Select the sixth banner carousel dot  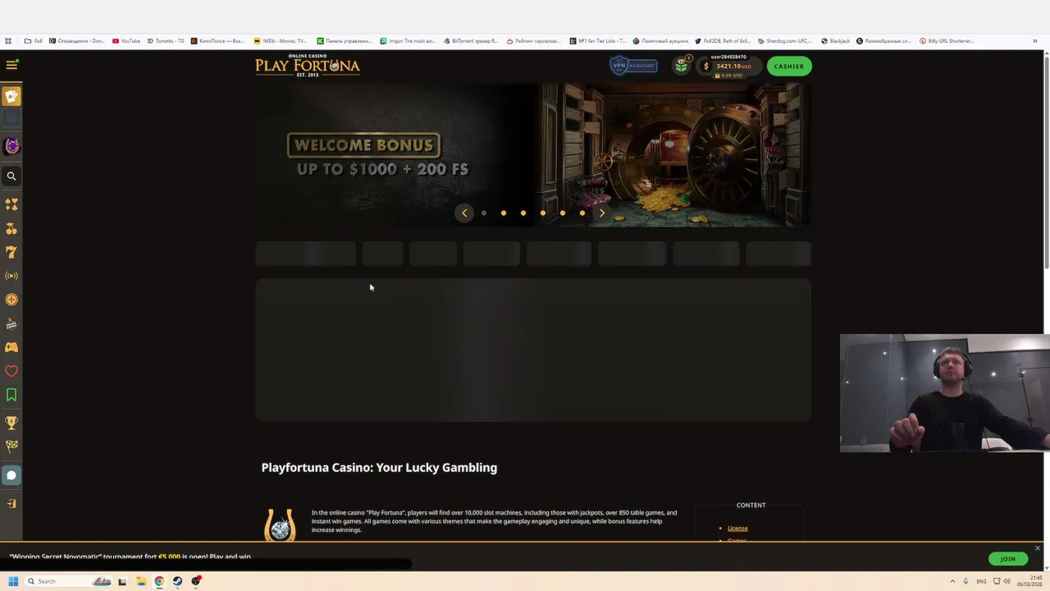click(x=582, y=213)
